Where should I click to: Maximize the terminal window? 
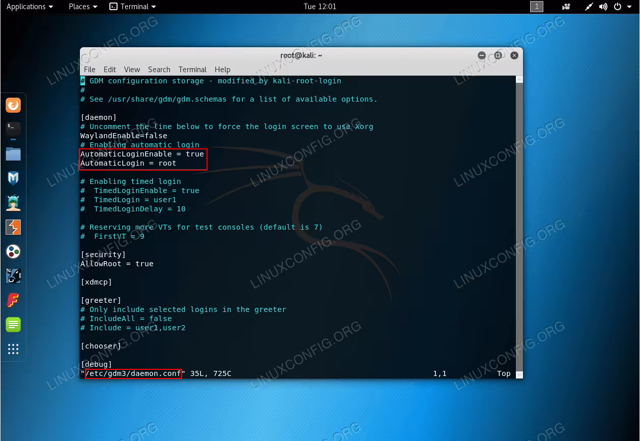pos(498,55)
